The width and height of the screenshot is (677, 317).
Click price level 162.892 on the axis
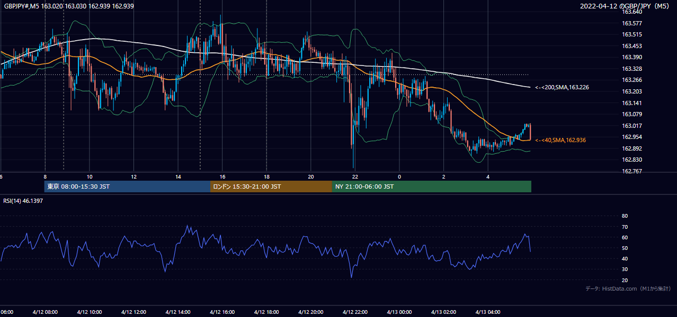(631, 148)
